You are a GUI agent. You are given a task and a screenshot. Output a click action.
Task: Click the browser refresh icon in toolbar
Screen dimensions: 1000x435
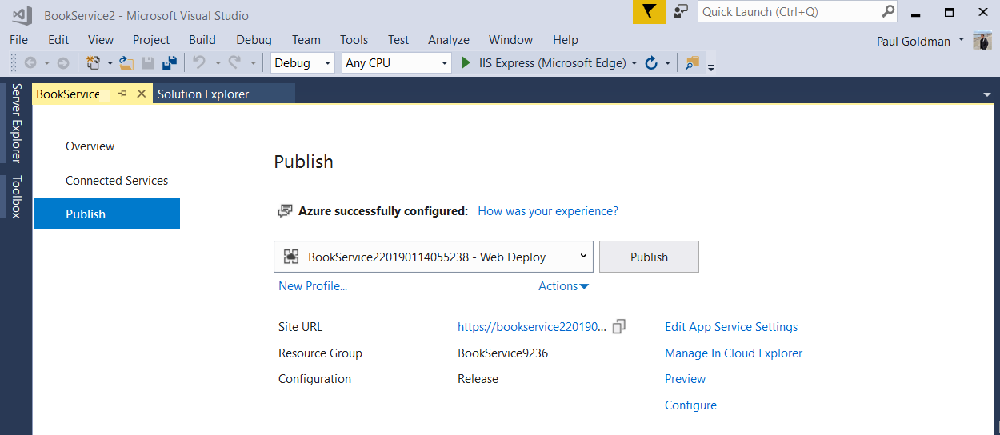point(651,62)
